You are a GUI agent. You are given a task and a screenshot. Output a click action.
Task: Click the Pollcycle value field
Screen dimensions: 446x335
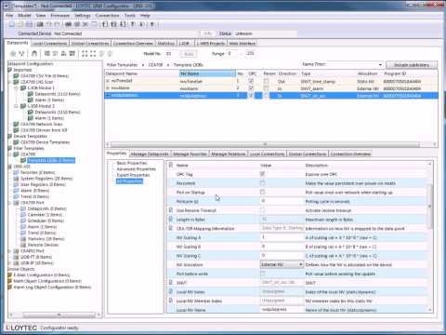282,201
